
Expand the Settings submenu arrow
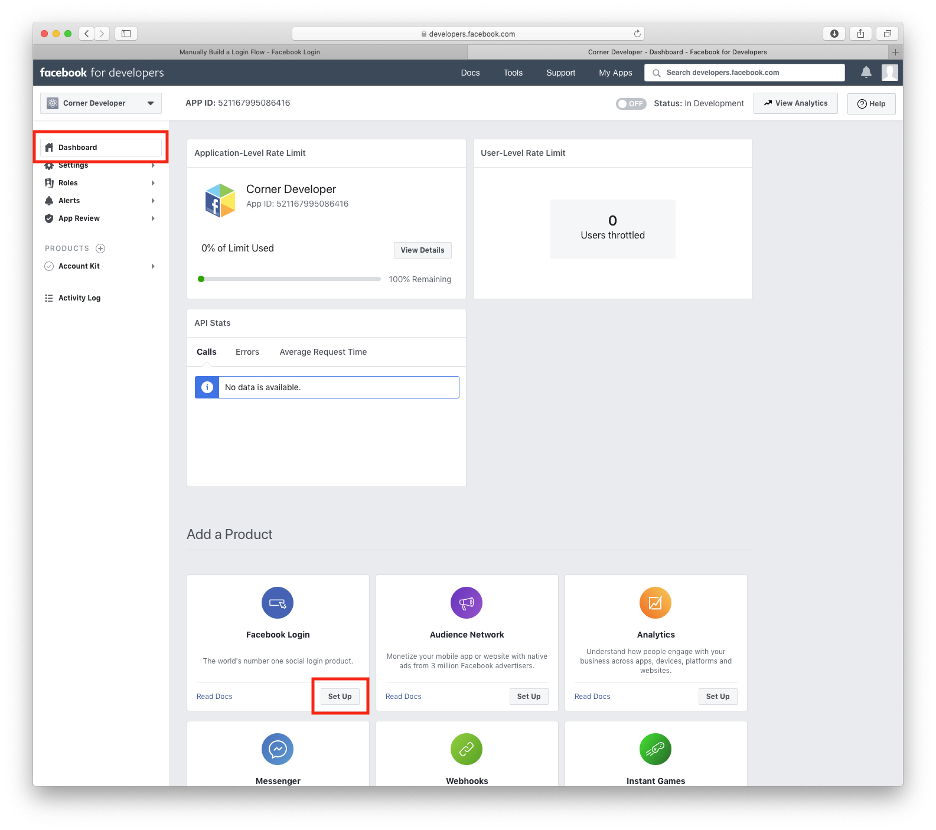153,165
